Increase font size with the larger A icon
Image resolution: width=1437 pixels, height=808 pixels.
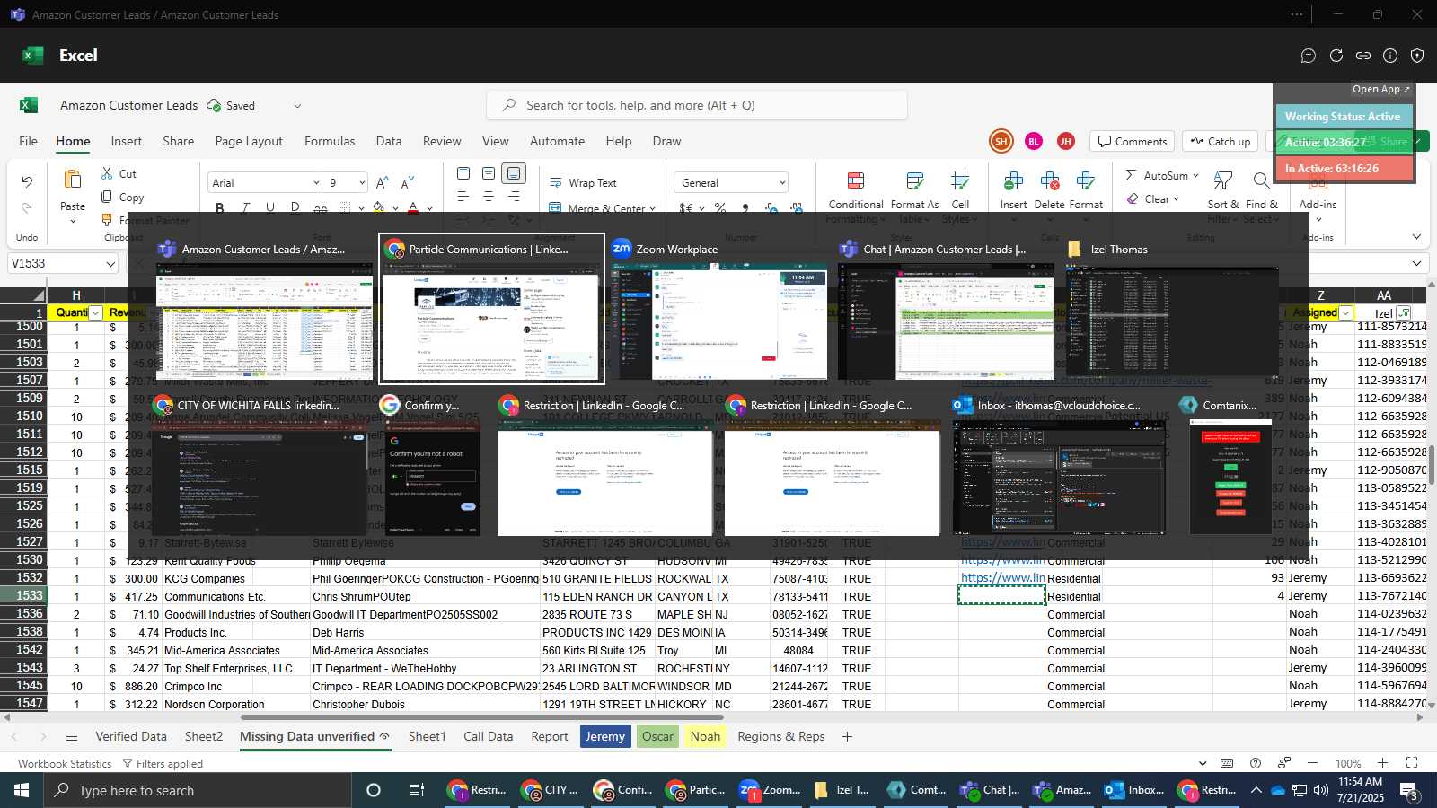[x=383, y=182]
